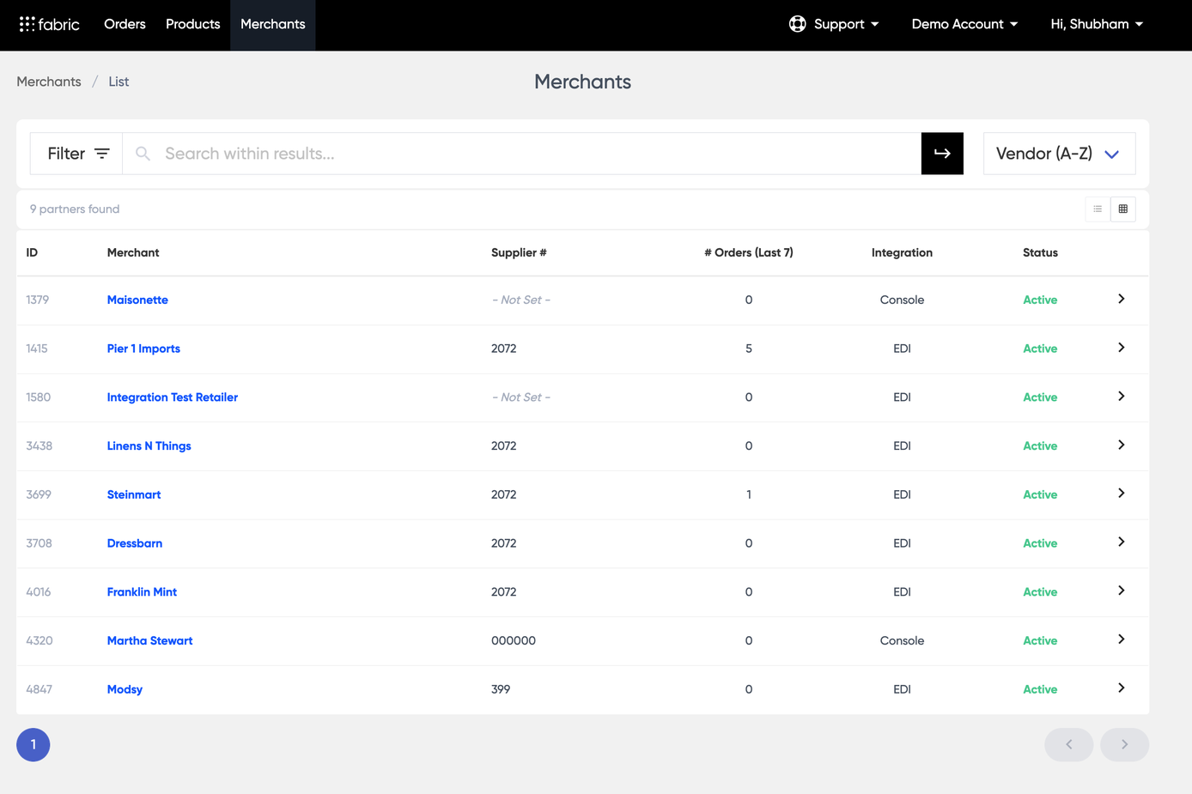The image size is (1192, 794).
Task: Click Active status in Maisonette row
Action: pyautogui.click(x=1040, y=300)
